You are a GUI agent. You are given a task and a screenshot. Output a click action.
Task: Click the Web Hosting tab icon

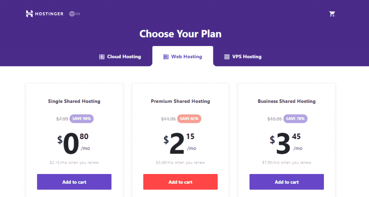coord(166,57)
